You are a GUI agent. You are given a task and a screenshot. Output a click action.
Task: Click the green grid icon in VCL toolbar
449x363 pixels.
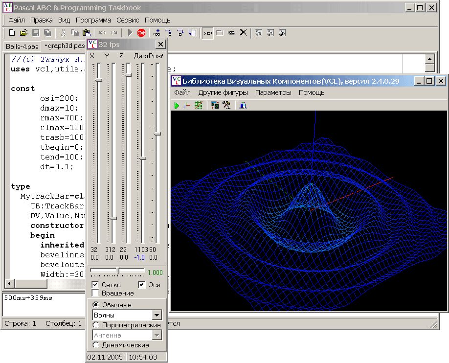[x=198, y=105]
